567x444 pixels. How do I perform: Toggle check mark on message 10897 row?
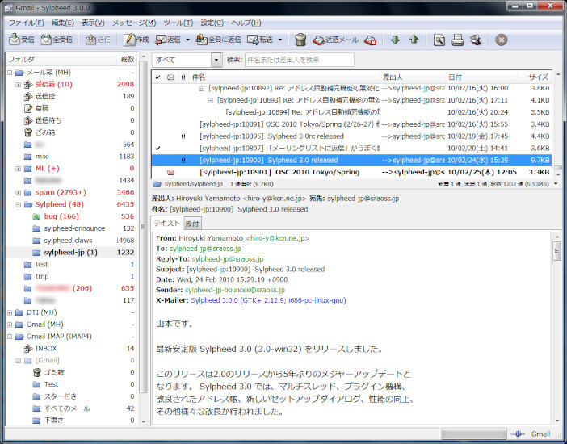click(x=158, y=149)
